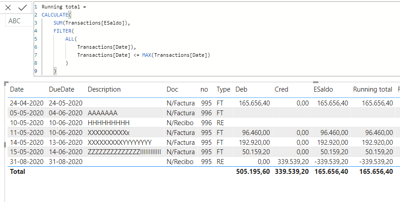Click the XXXXXXXXXXx description cell
Screen dimensions: 400x202
click(109, 133)
